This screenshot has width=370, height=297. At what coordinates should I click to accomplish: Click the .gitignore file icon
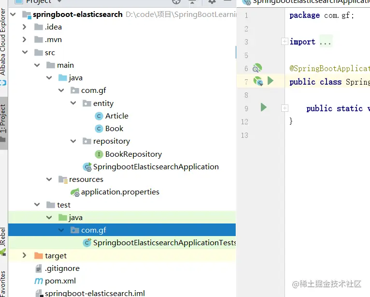39,268
